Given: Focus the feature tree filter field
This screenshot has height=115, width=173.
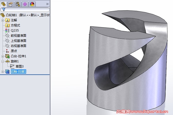Looking at the screenshot, I should [x=25, y=9].
